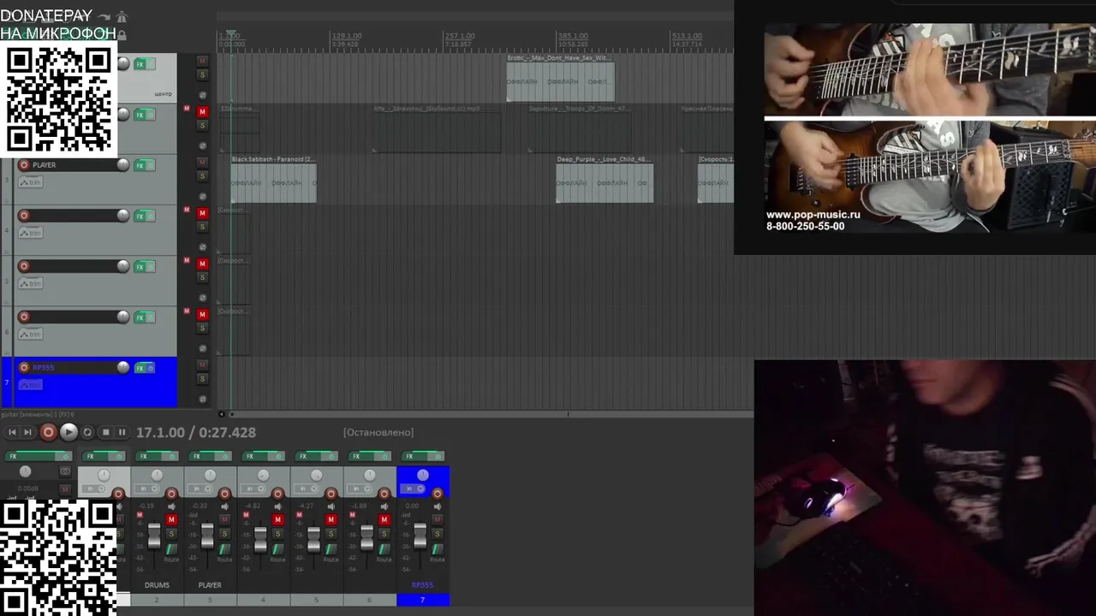Arm record on track 4 panel
Screen dimensions: 1096x616
click(x=24, y=216)
